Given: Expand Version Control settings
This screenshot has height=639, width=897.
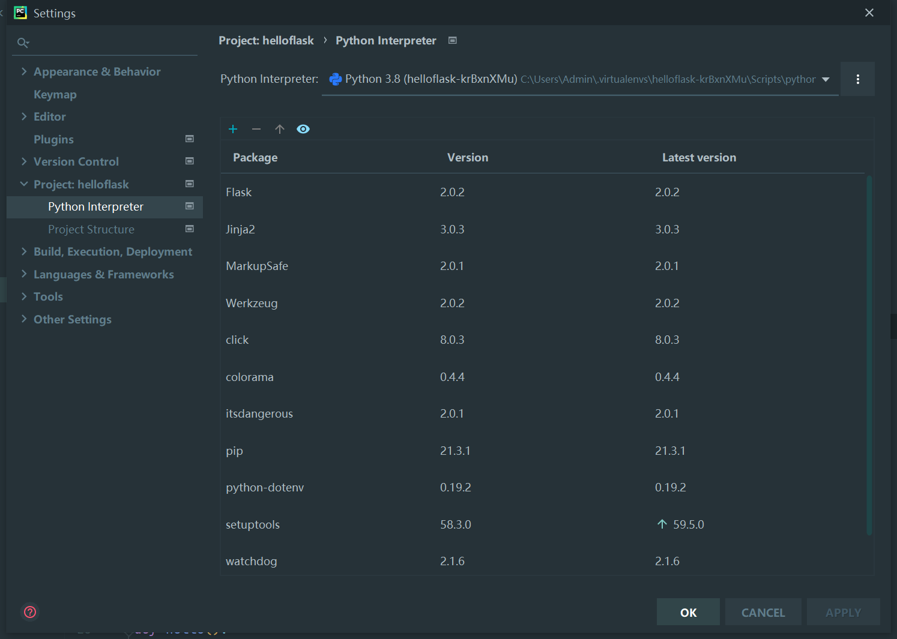Looking at the screenshot, I should [x=24, y=161].
